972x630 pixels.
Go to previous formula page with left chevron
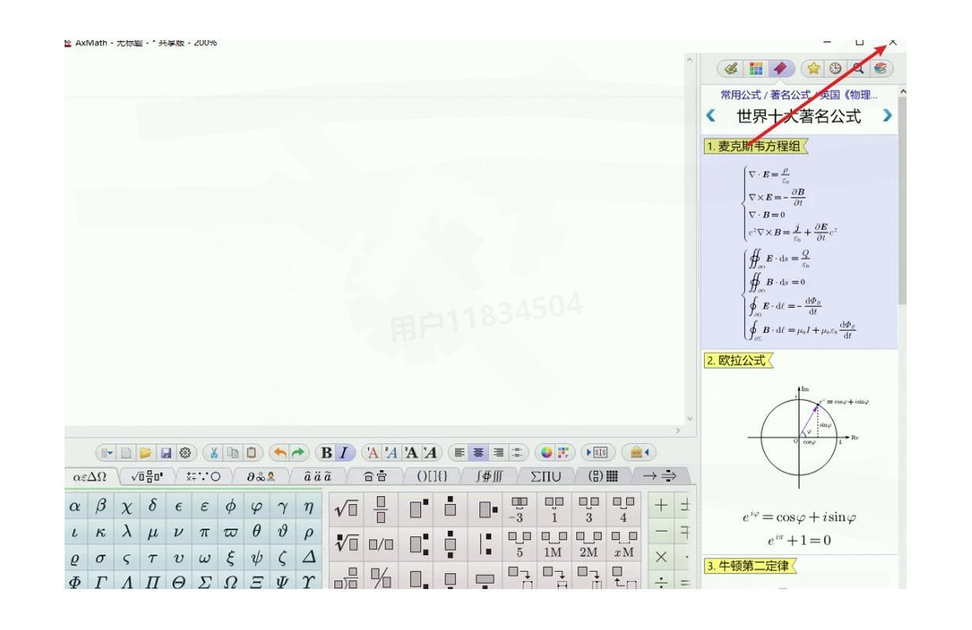click(711, 117)
